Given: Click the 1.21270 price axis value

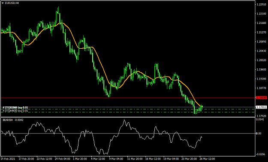Looking at the screenshot, I should 261,32.
